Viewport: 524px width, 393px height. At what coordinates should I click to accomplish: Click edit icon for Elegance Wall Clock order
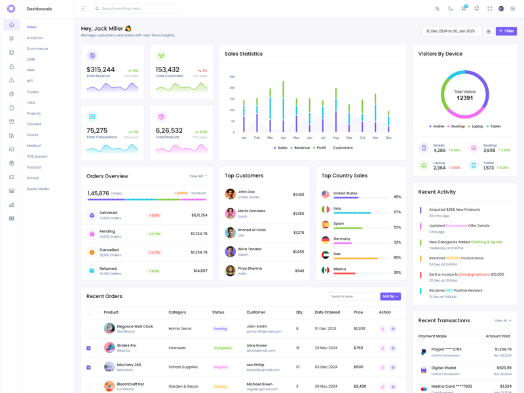(x=383, y=329)
